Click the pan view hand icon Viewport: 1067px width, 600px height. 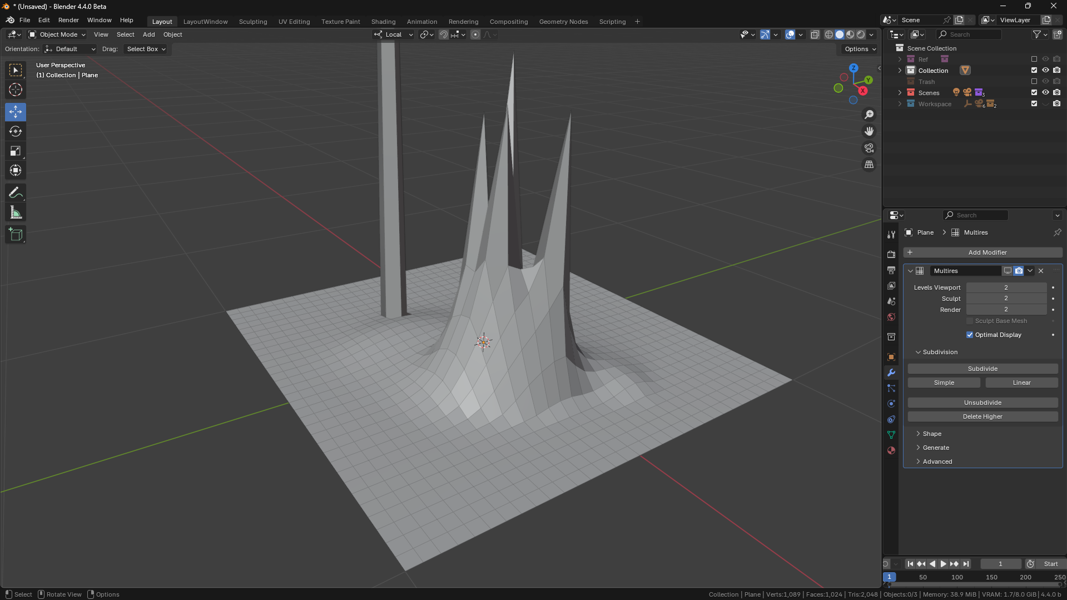(869, 131)
